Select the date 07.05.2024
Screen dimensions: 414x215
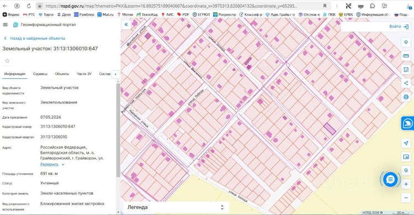click(x=51, y=117)
